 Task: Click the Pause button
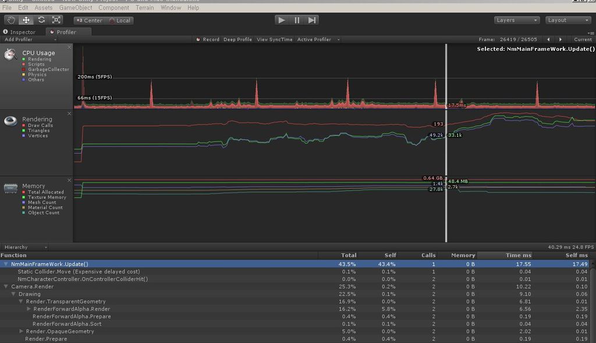click(x=296, y=20)
